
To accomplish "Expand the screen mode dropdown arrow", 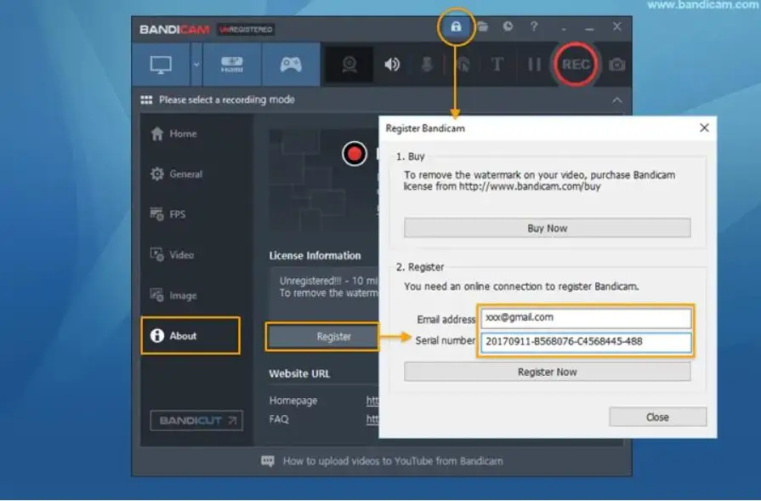I will click(x=196, y=65).
